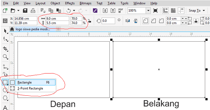This screenshot has height=110, width=210.
Task: Open the Snap To dropdown
Action: tap(197, 10)
